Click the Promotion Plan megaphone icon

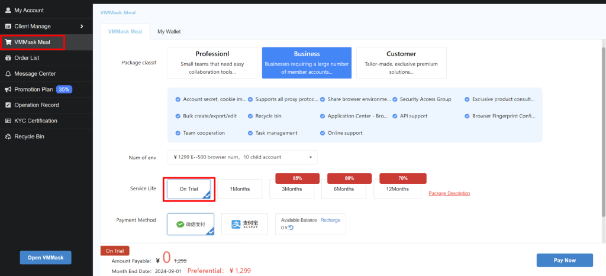coord(8,90)
